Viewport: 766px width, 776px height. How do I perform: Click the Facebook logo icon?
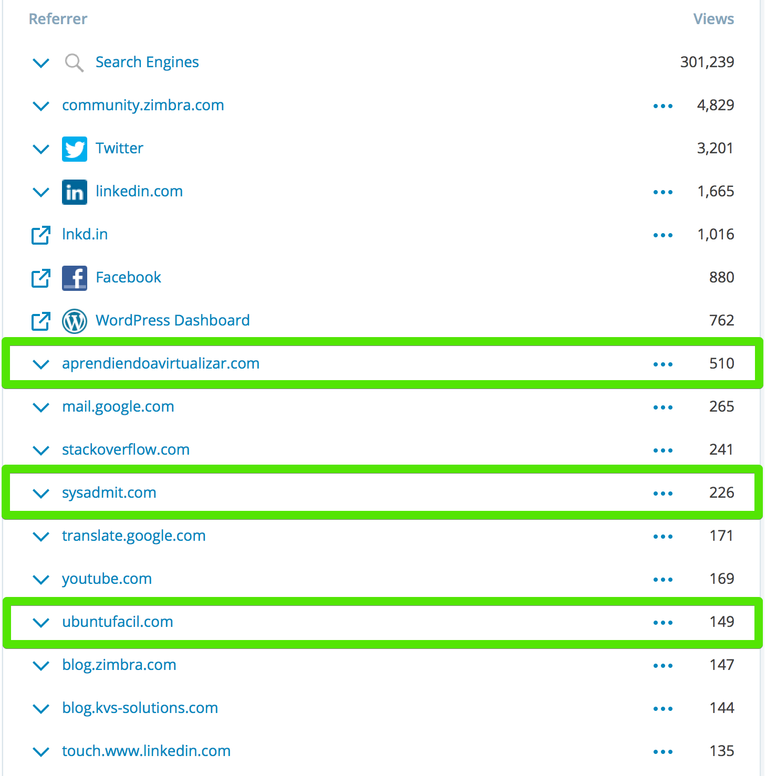click(x=75, y=278)
